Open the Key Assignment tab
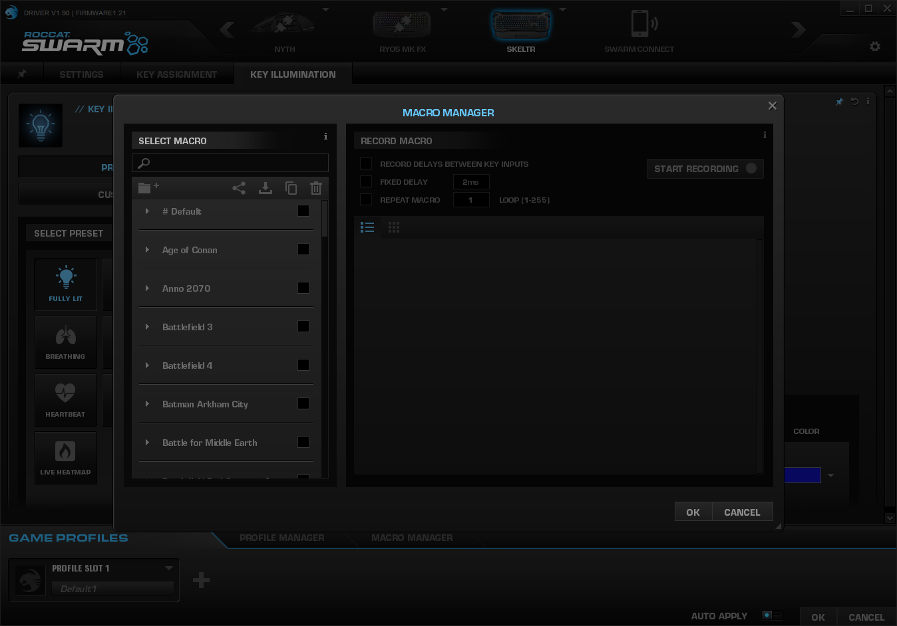The width and height of the screenshot is (897, 626). click(177, 74)
